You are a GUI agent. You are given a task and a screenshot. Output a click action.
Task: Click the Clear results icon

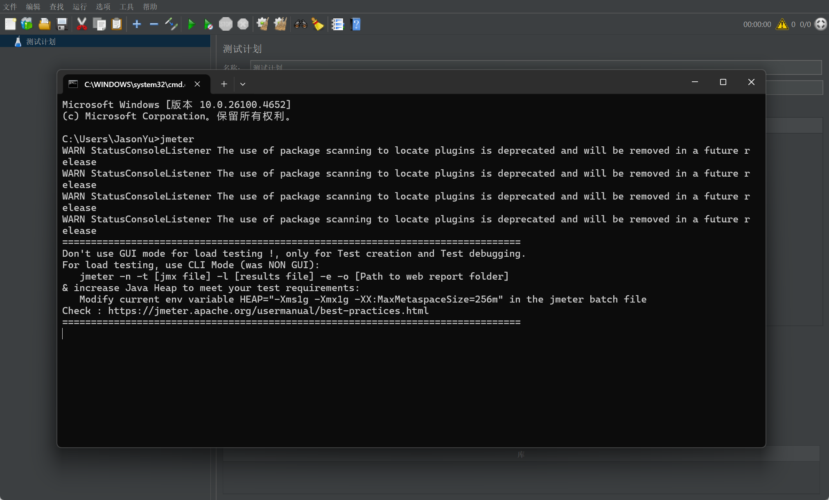262,24
